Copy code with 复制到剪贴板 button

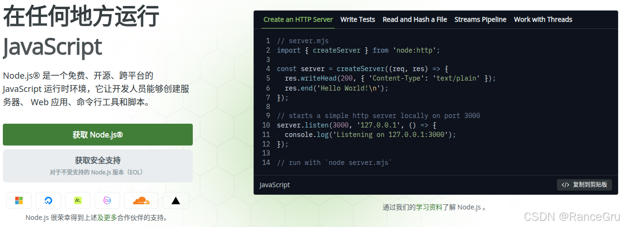click(x=584, y=185)
